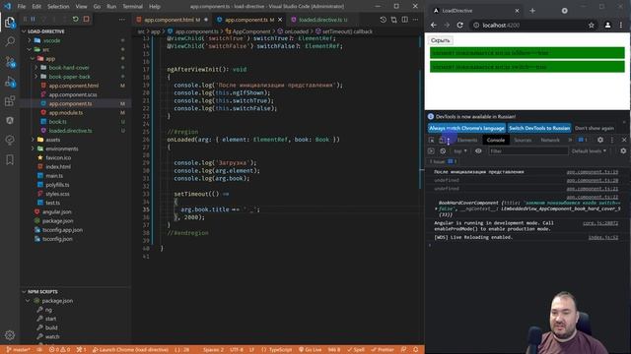
Task: Toggle Spell checker in status bar
Action: pyautogui.click(x=356, y=350)
